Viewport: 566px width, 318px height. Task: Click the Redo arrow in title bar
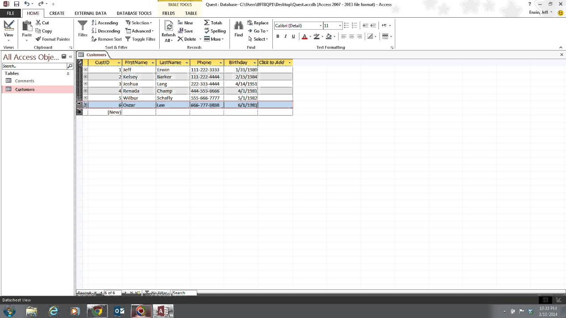click(x=41, y=4)
